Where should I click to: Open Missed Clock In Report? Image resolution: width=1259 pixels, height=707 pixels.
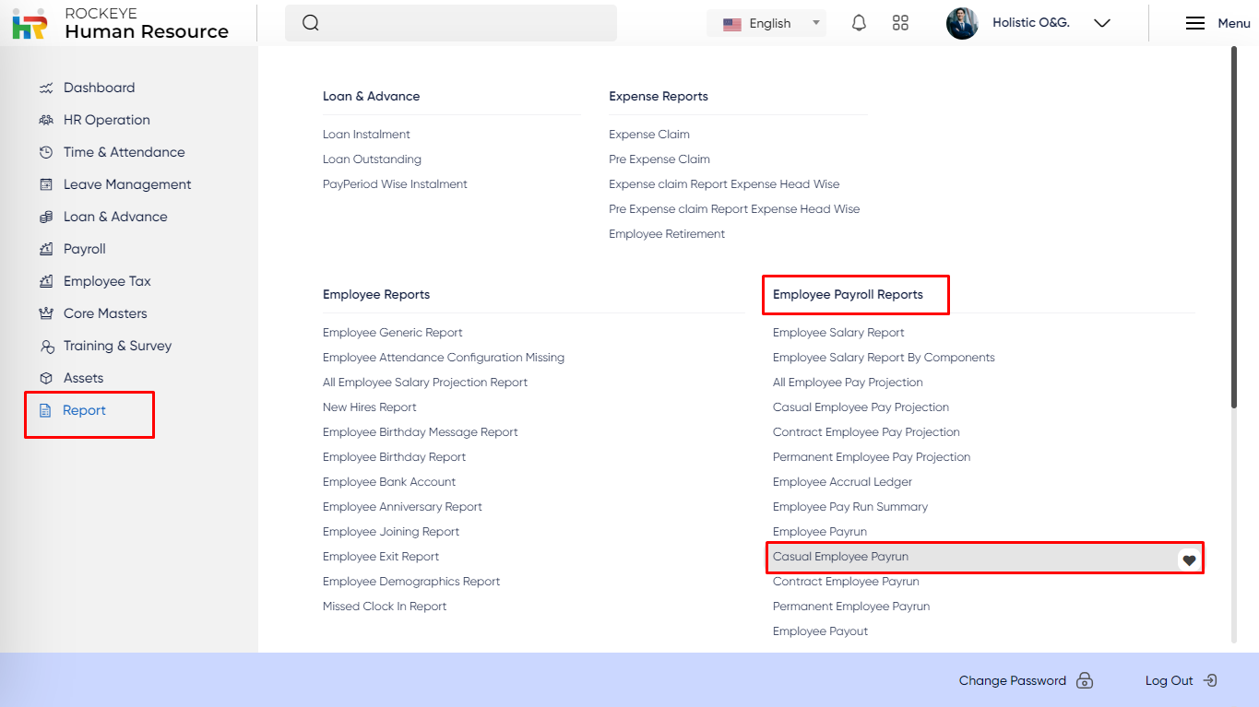(x=385, y=607)
